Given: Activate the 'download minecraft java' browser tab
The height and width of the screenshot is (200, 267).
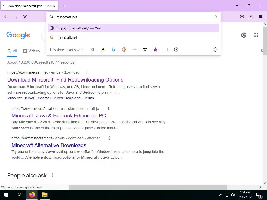Looking at the screenshot, I should 29,6.
